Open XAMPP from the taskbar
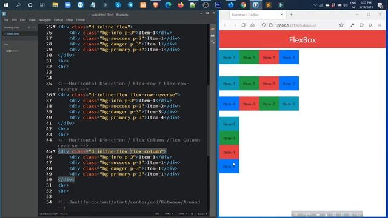This screenshot has width=388, height=218. 143,5
